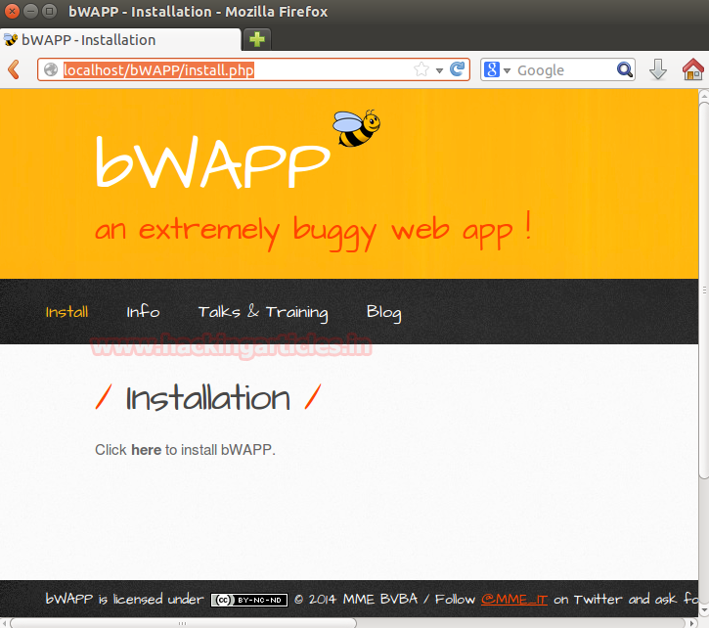The width and height of the screenshot is (709, 628).
Task: Go to the Firefox home page icon
Action: (x=692, y=69)
